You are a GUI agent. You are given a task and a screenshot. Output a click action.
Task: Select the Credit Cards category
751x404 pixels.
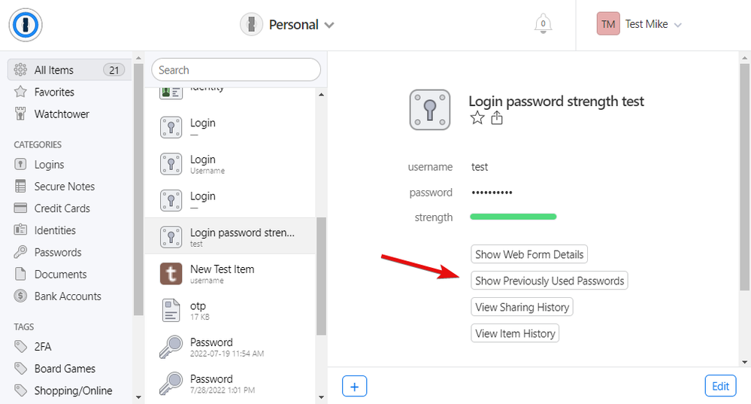tap(62, 208)
